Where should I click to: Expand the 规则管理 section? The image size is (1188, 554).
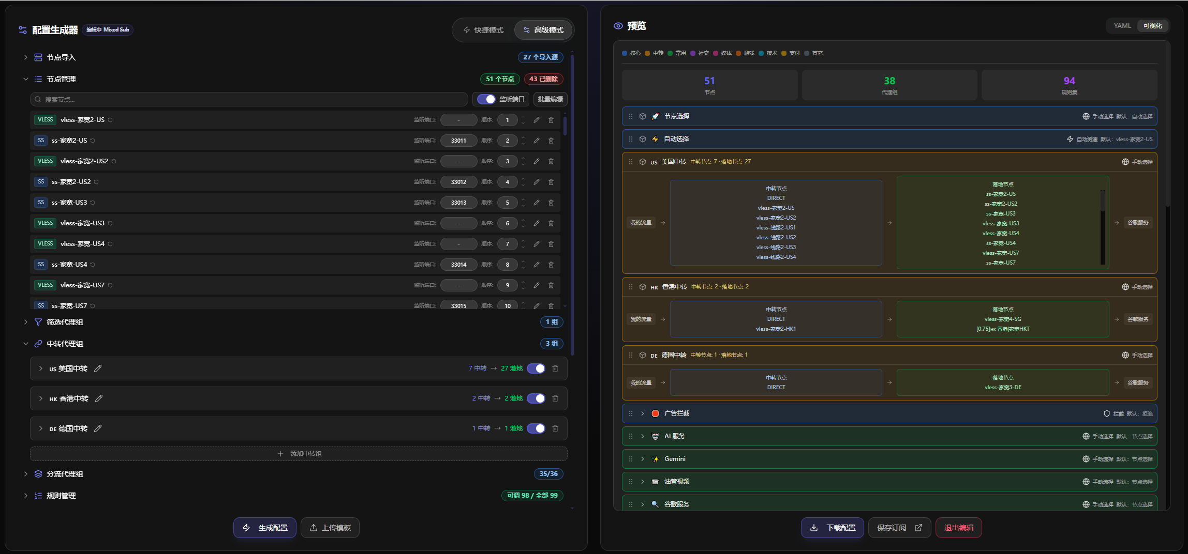(25, 496)
